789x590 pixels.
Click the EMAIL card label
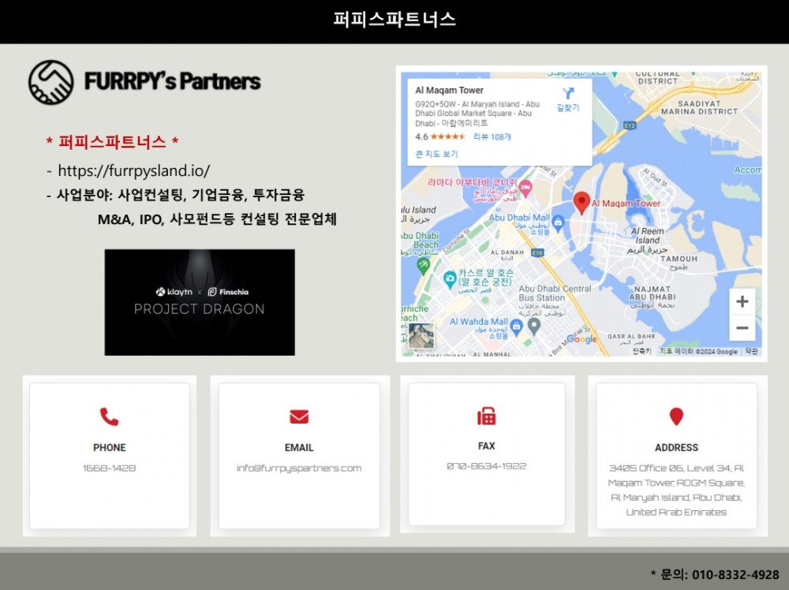(299, 448)
